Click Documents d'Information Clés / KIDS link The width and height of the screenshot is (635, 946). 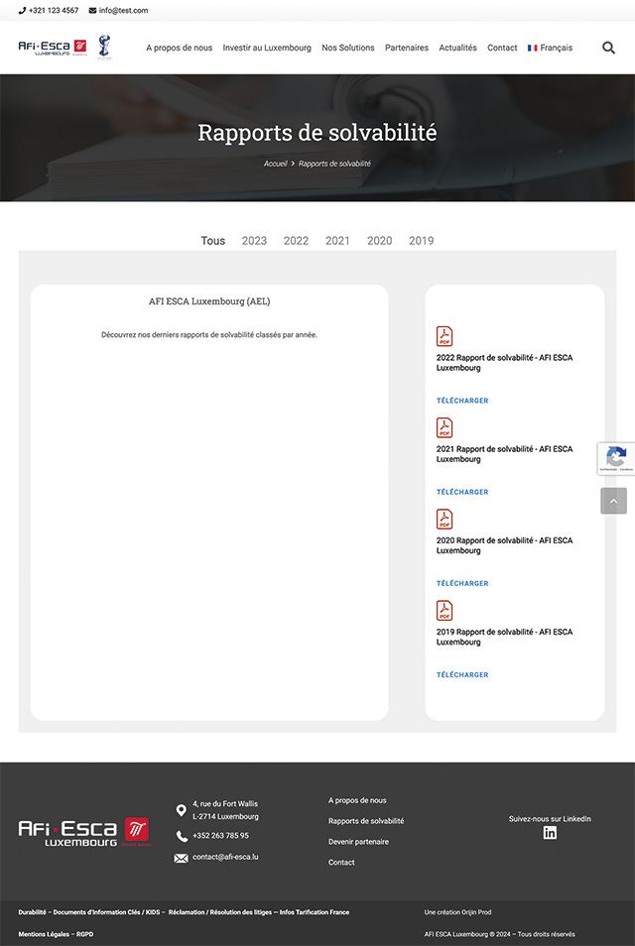[106, 912]
